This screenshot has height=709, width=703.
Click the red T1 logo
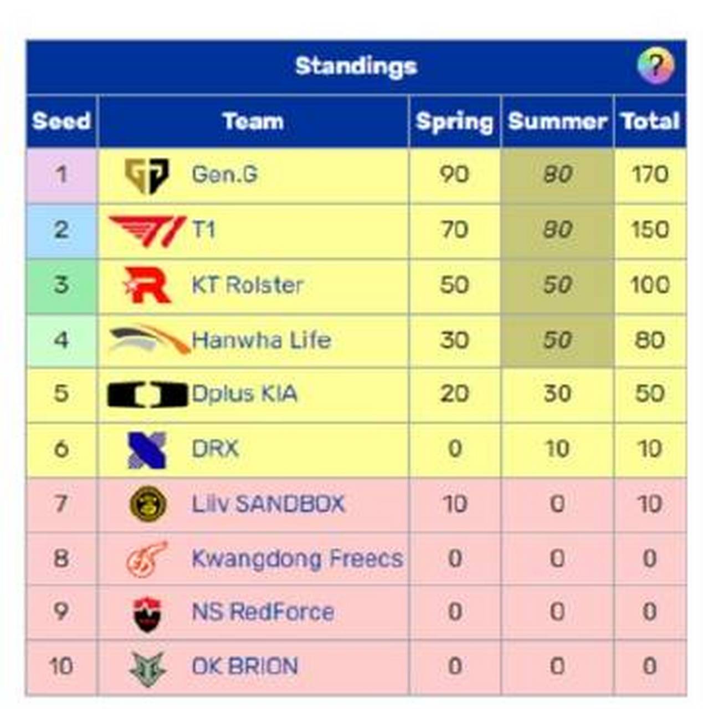point(147,230)
